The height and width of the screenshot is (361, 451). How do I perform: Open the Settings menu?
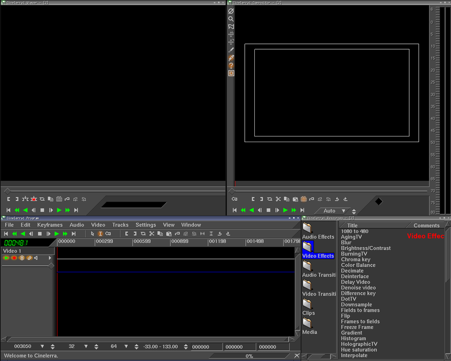coord(145,225)
